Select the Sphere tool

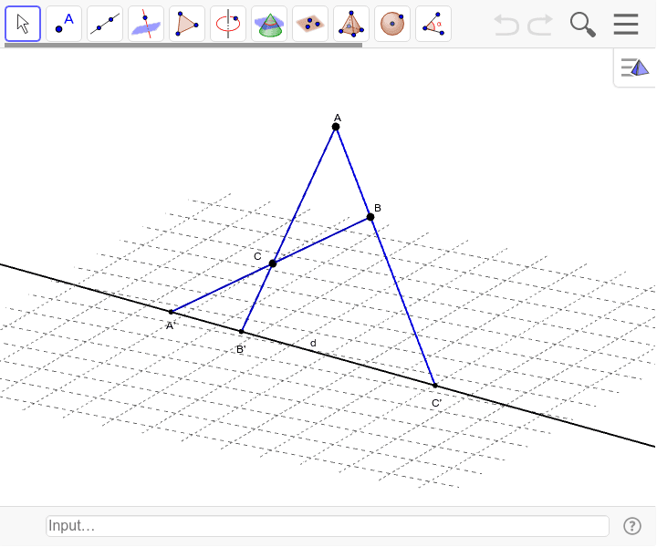tap(392, 24)
